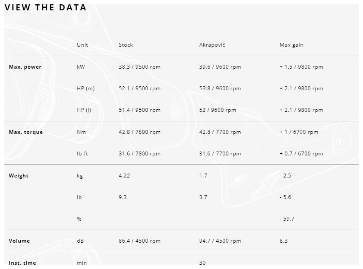363x269 pixels.
Task: Click the VIEW THE DATA heading
Action: tap(45, 7)
